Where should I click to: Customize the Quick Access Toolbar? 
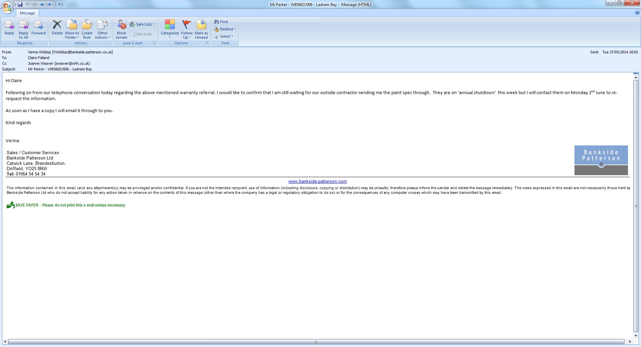pos(59,4)
